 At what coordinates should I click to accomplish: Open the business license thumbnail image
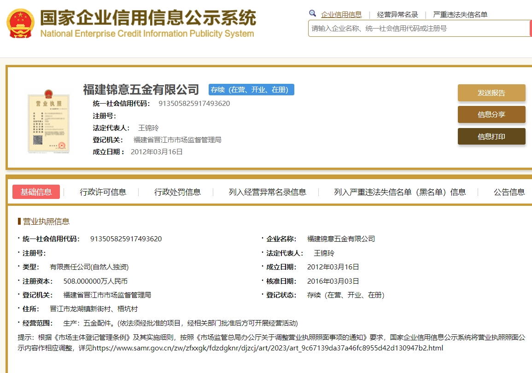pos(48,121)
